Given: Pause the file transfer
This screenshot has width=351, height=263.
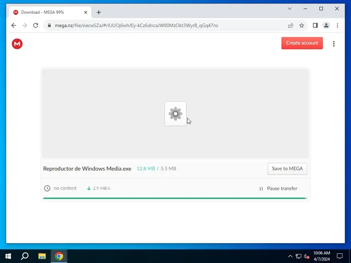Looking at the screenshot, I should pos(278,189).
